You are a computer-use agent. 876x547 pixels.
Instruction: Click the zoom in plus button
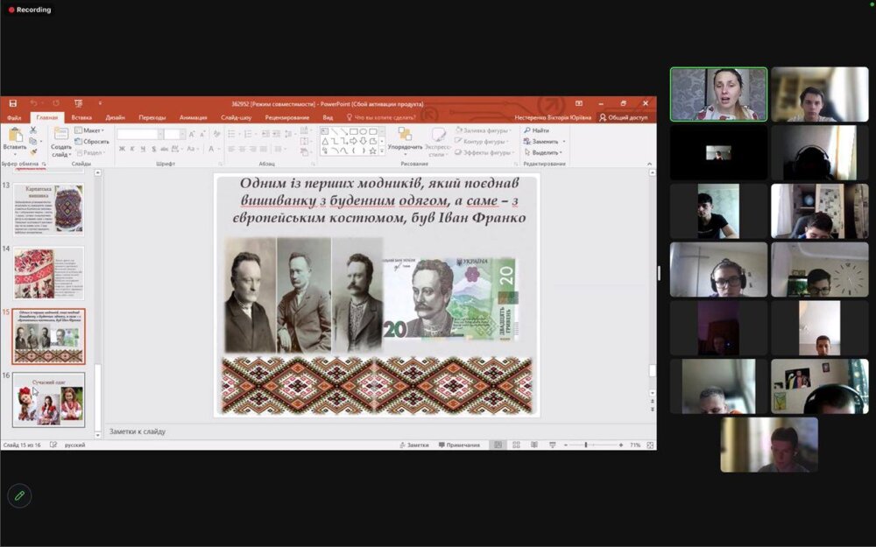click(621, 445)
